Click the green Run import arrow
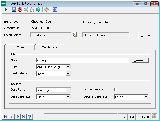 (6, 10)
